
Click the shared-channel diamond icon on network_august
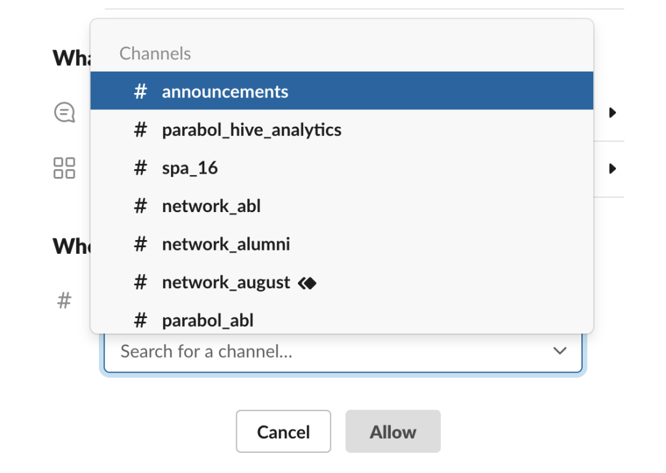pyautogui.click(x=307, y=283)
